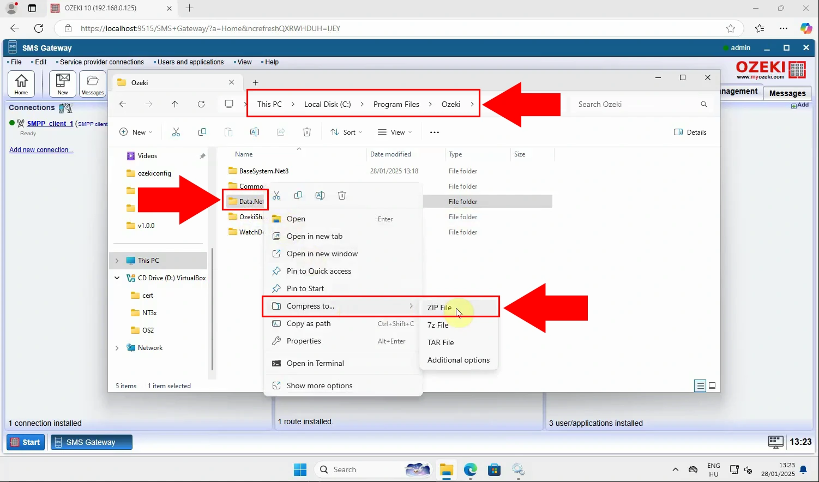Screen dimensions: 819x482
Task: Expand the This PC tree node
Action: [117, 261]
